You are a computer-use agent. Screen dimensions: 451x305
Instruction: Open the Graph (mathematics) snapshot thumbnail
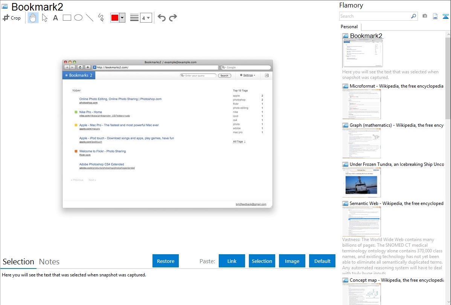(x=361, y=143)
